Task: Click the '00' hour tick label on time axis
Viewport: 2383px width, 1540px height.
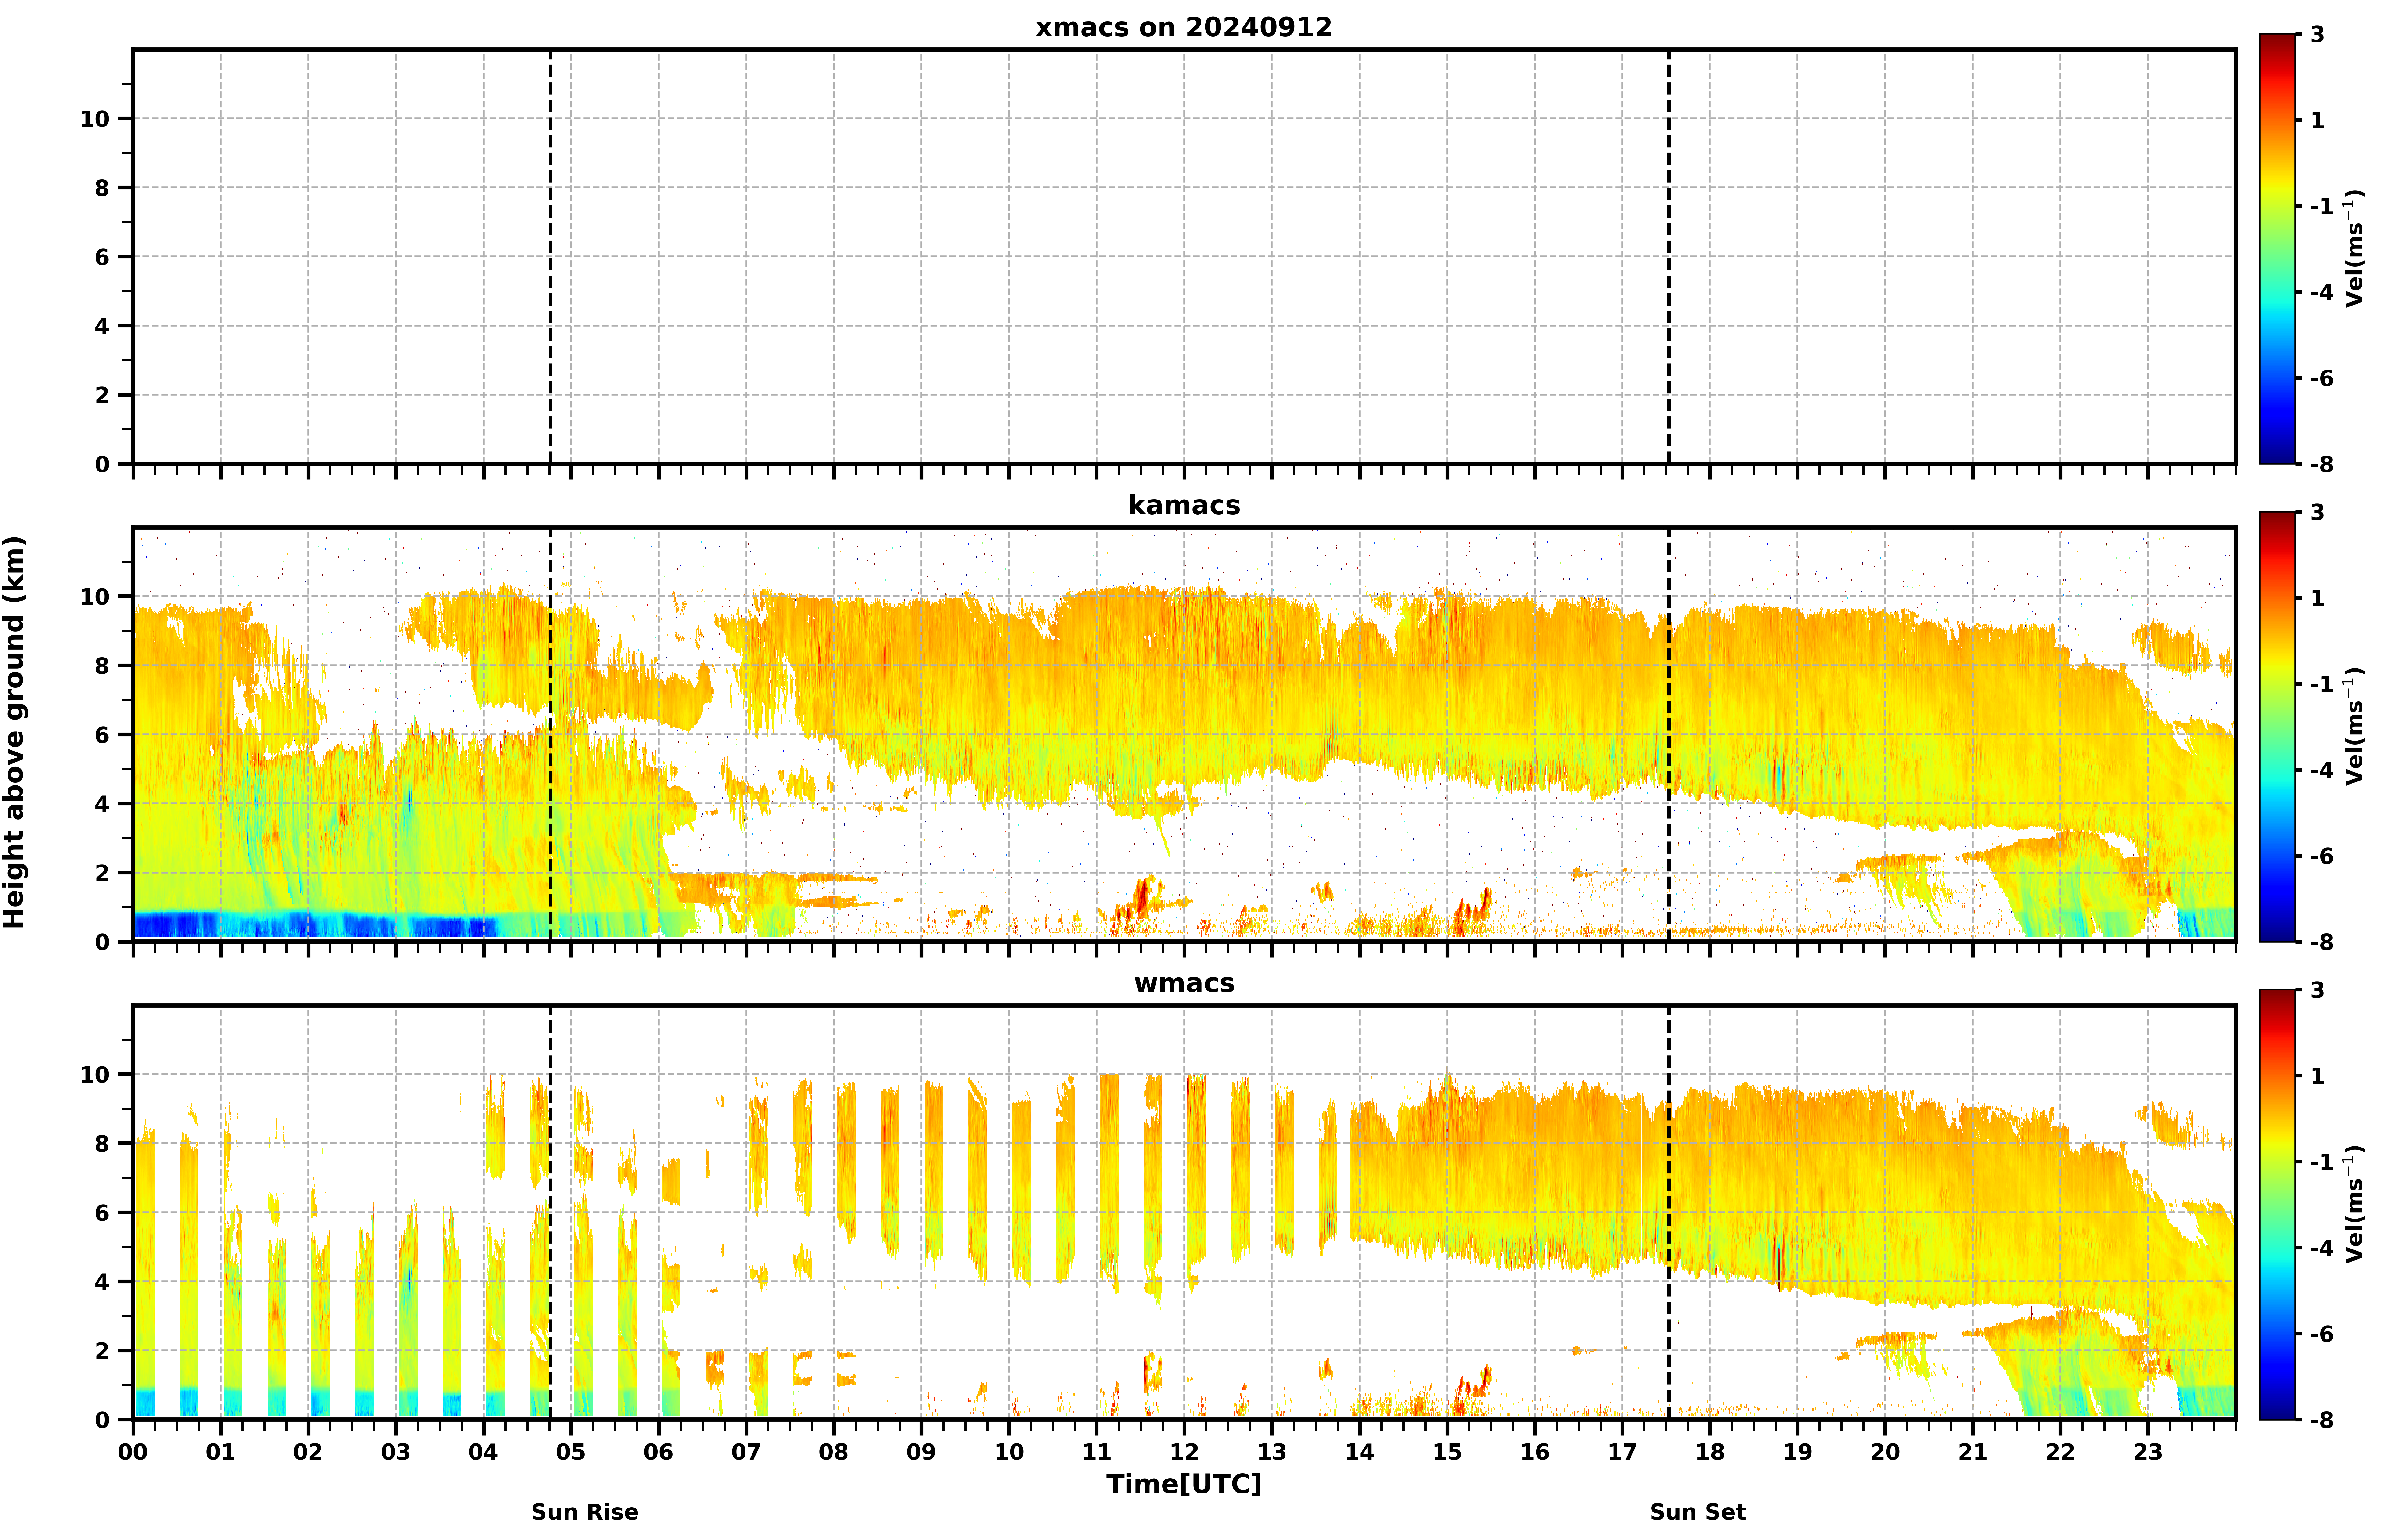Action: click(133, 1452)
